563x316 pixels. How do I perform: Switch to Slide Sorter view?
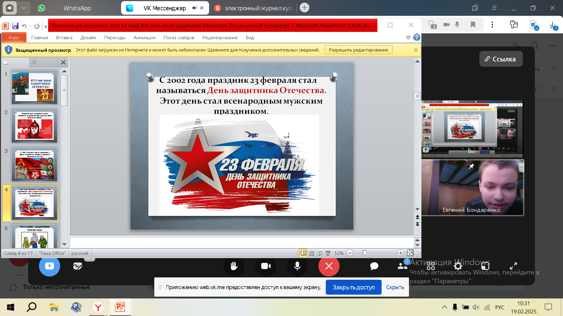(312, 253)
